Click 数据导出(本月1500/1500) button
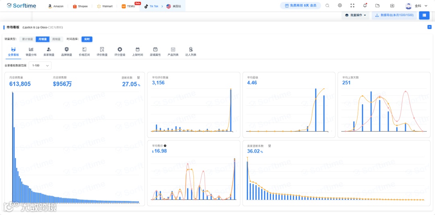 point(394,15)
